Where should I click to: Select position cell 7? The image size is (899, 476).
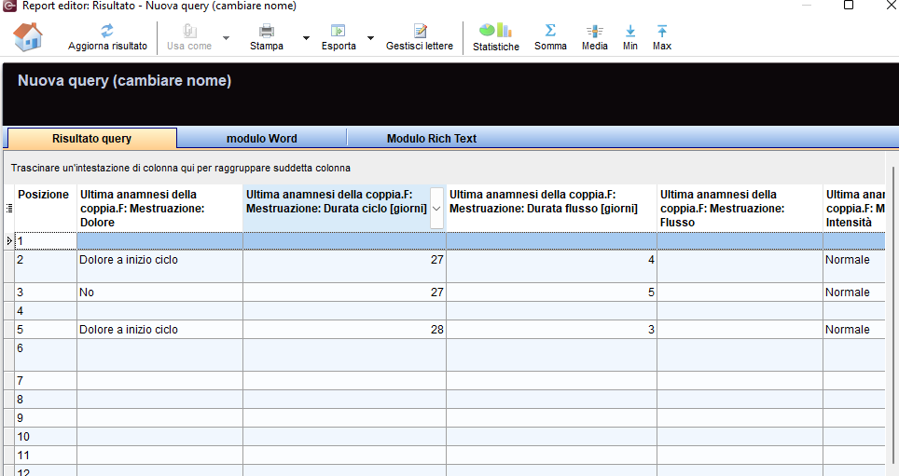click(x=46, y=381)
